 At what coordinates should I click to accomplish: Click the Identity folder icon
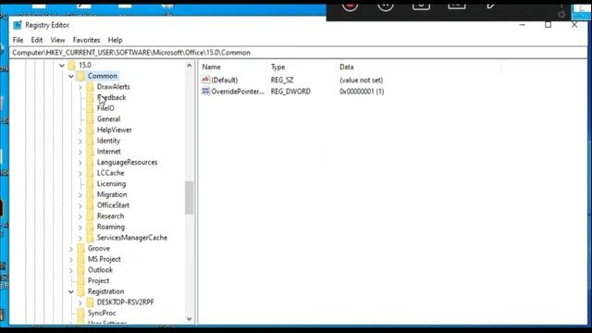tap(90, 141)
